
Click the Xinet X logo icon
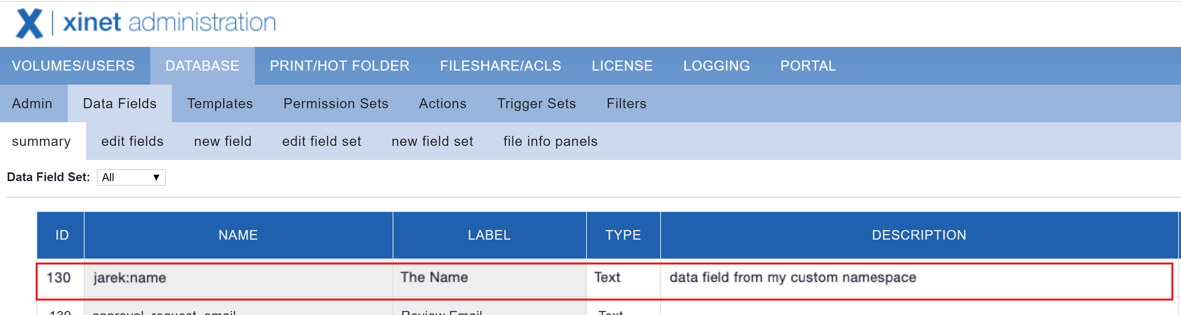pos(29,23)
